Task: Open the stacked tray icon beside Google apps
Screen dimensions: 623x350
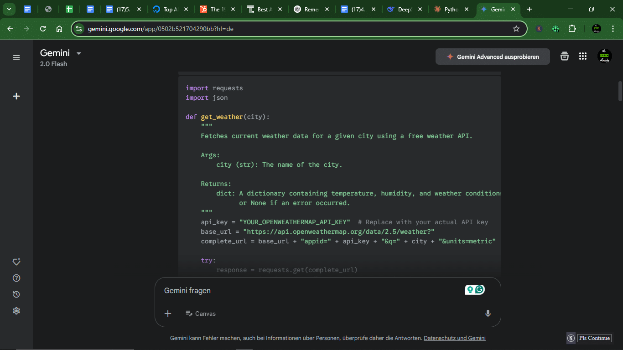Action: pos(565,56)
